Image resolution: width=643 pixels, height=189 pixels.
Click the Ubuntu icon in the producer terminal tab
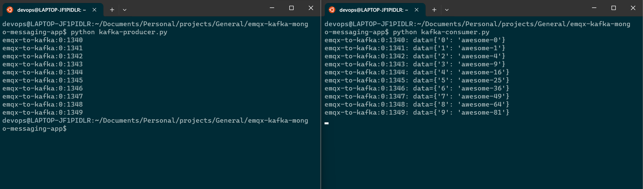[10, 10]
